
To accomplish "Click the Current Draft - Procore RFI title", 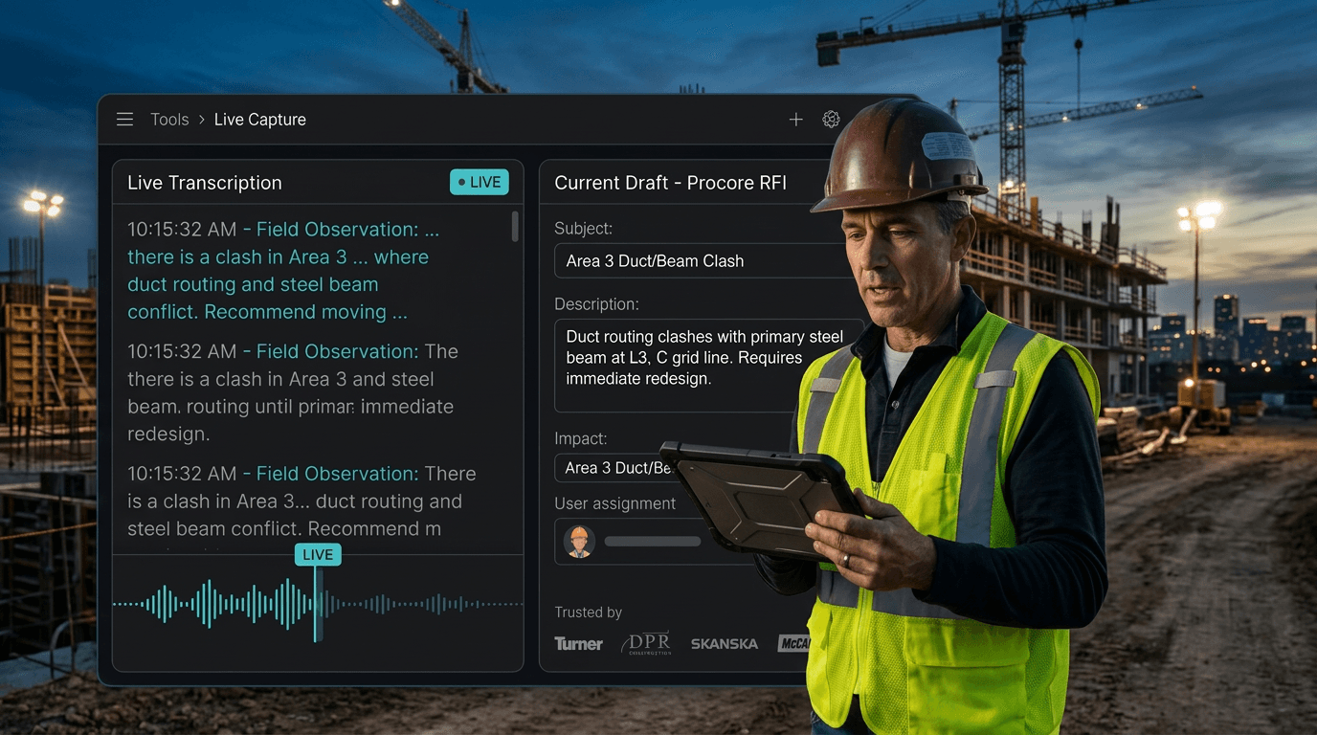I will pyautogui.click(x=671, y=183).
